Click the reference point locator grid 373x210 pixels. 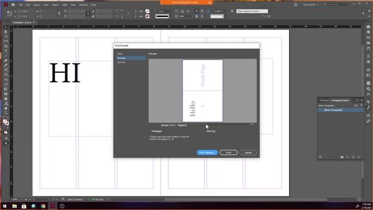tap(9, 13)
